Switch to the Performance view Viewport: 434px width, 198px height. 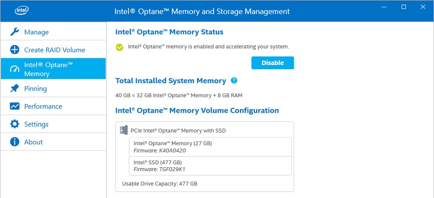[43, 106]
